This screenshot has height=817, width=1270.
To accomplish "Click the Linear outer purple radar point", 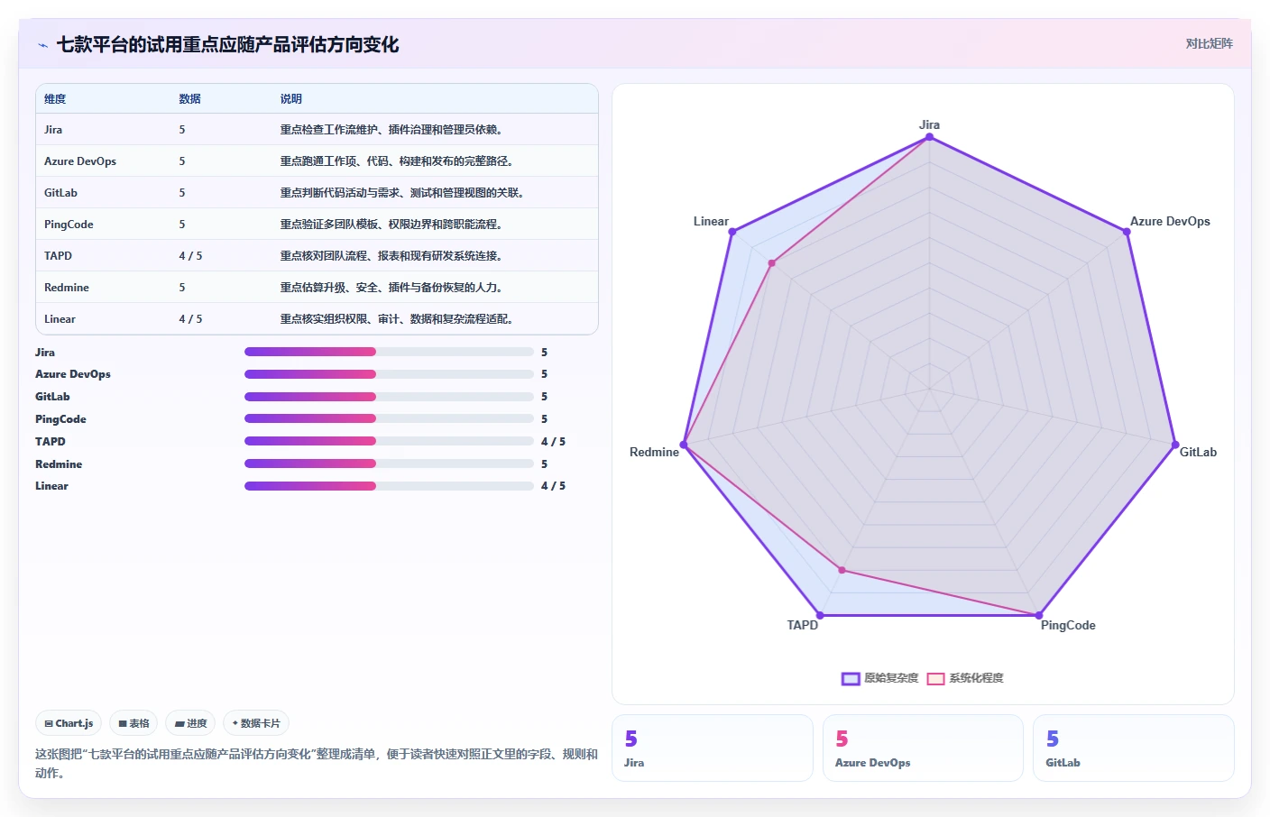I will tap(732, 232).
